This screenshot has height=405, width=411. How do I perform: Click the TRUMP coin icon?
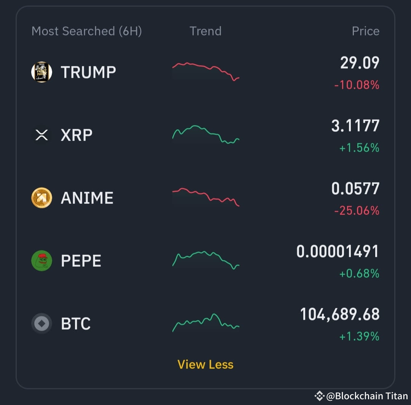[x=41, y=72]
